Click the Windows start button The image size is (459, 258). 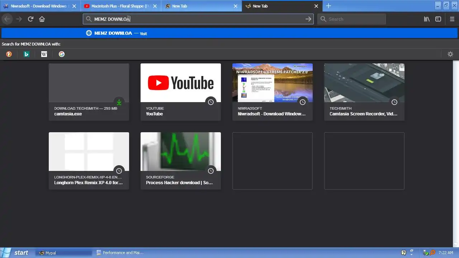pos(16,253)
